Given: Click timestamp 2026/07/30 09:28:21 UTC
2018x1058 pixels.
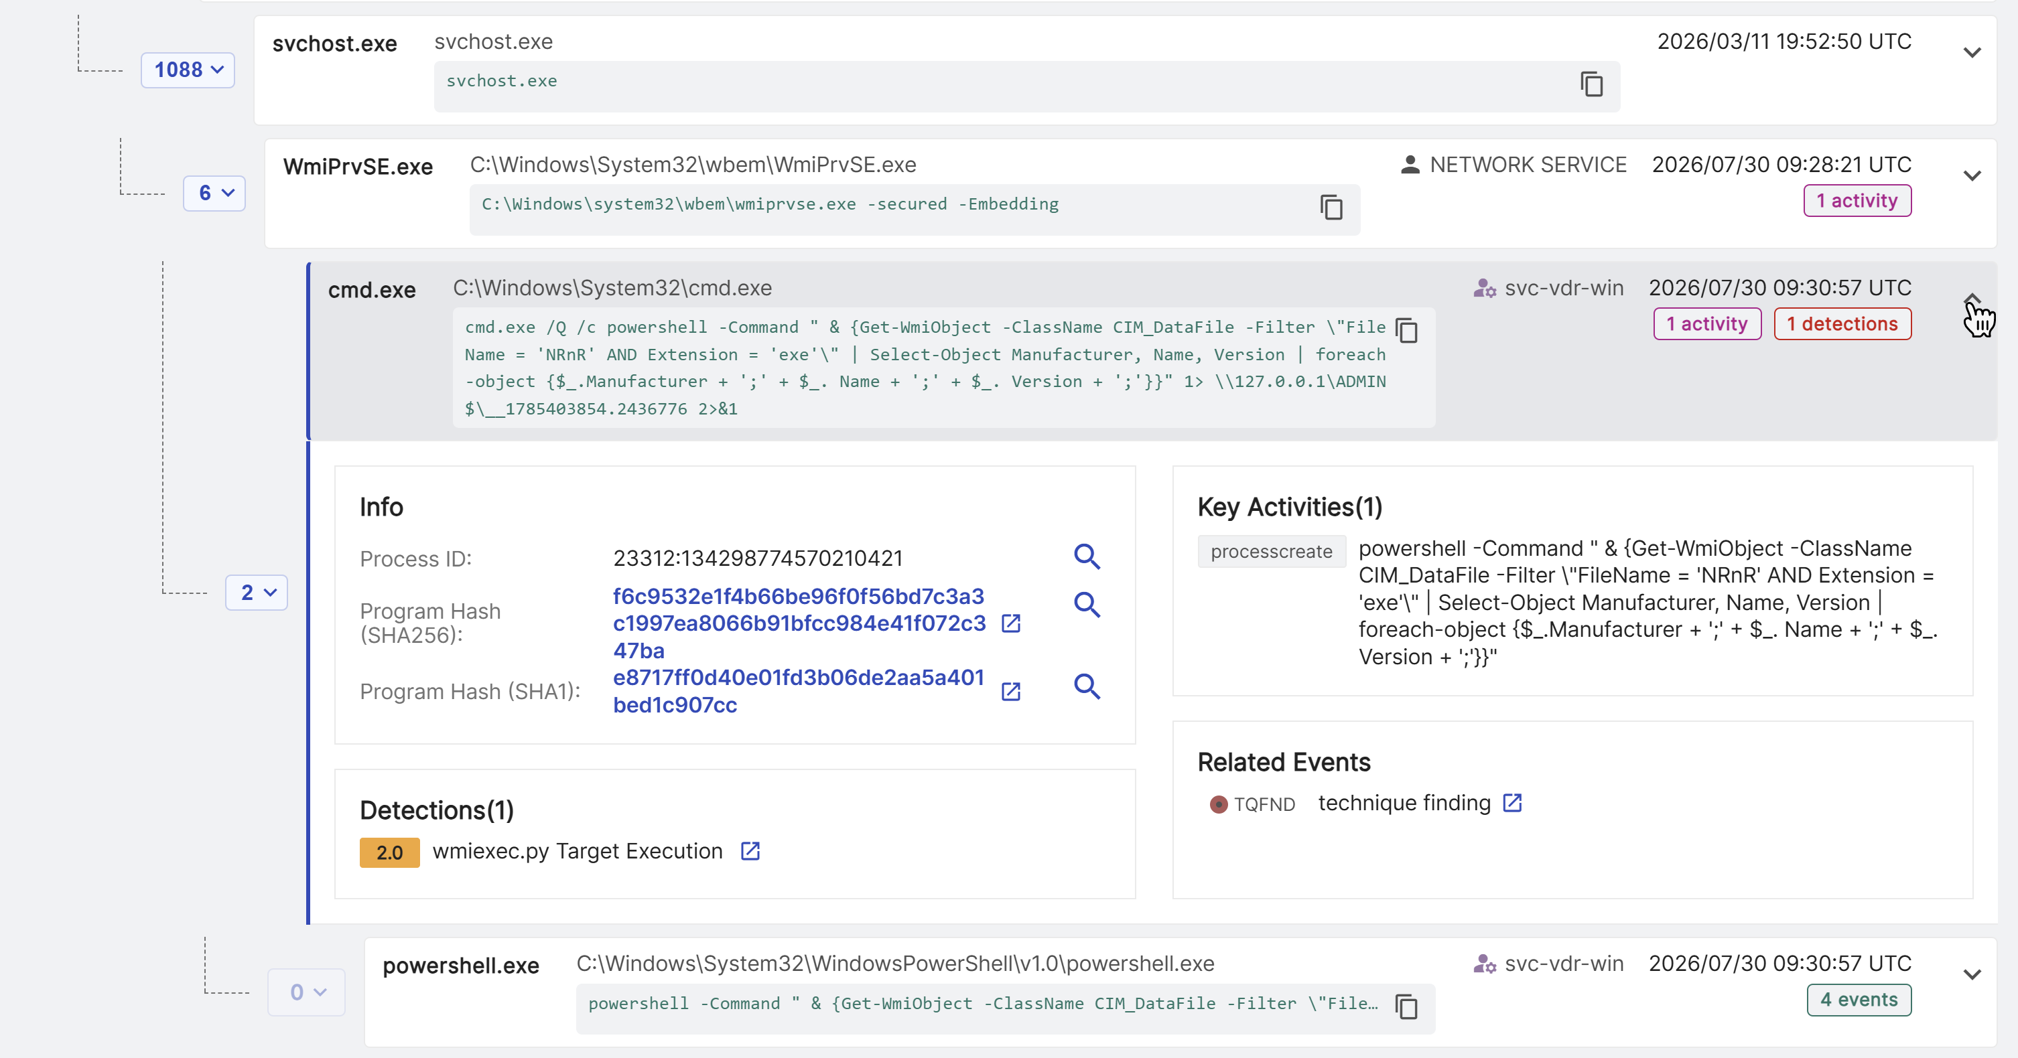Looking at the screenshot, I should (1781, 165).
